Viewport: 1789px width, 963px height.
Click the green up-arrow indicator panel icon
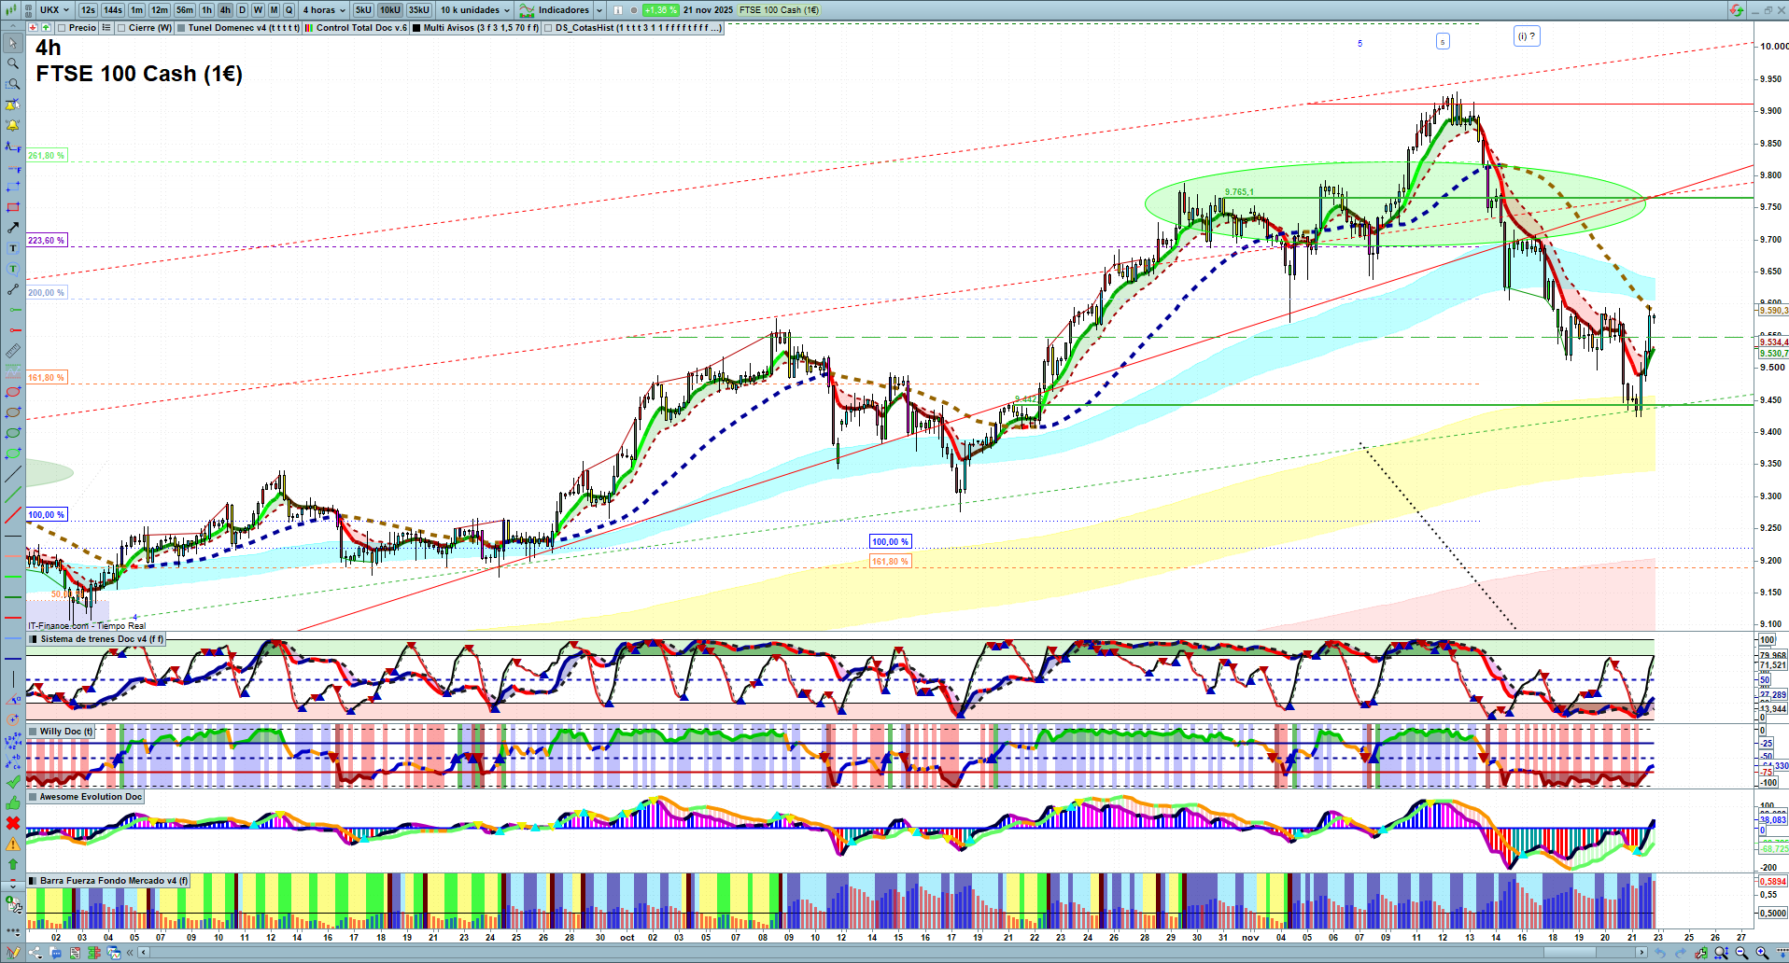(x=46, y=28)
